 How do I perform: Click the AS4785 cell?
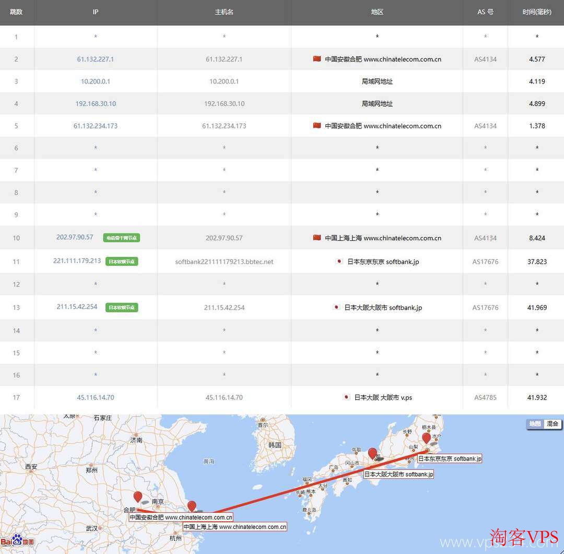point(485,397)
